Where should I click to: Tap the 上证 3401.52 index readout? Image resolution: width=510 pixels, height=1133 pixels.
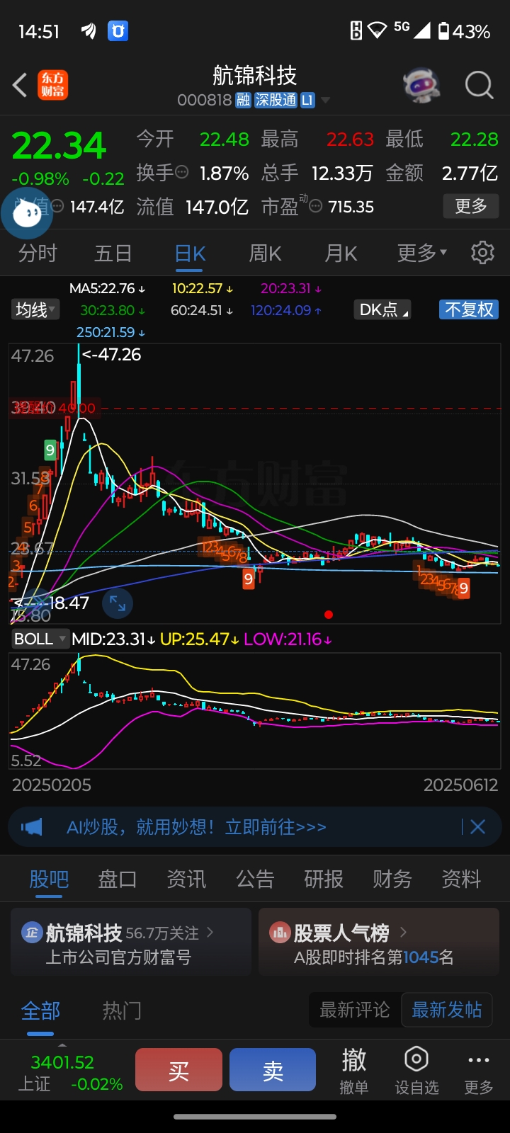62,1073
